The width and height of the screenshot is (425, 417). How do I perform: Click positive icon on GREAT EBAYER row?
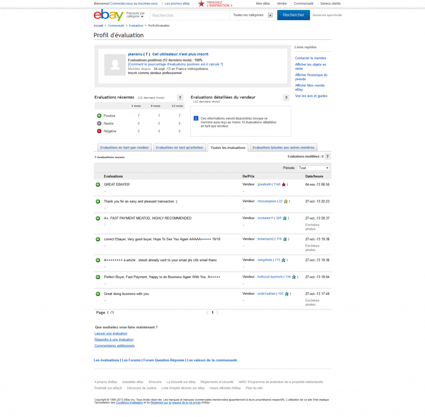98,185
